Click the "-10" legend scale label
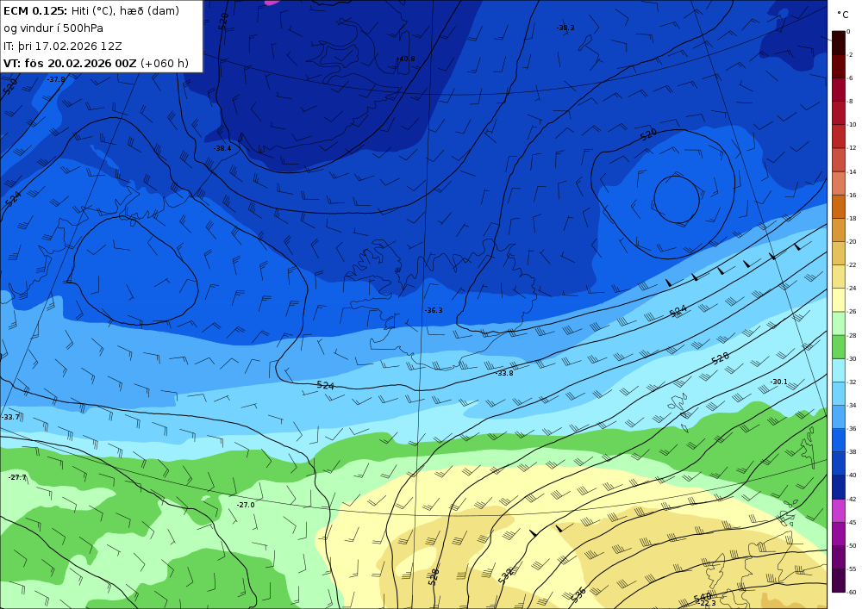The width and height of the screenshot is (862, 609). coord(852,125)
